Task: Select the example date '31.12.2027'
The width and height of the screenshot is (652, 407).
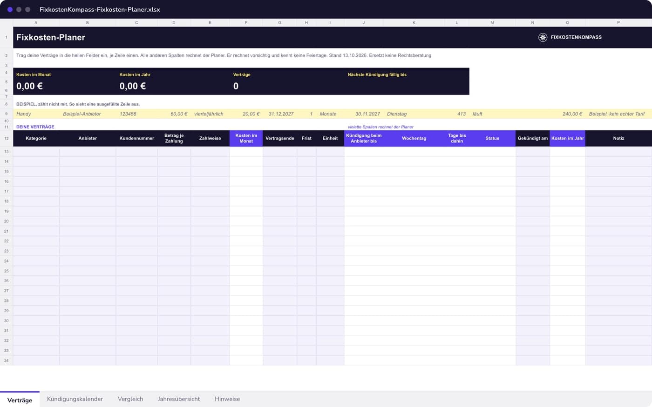Action: [281, 114]
